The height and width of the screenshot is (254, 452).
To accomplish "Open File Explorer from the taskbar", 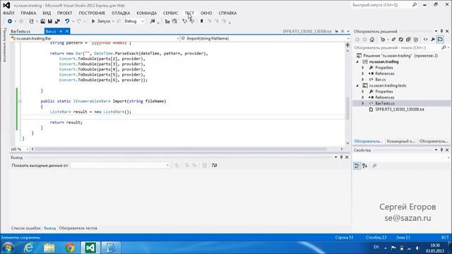I will click(x=49, y=248).
